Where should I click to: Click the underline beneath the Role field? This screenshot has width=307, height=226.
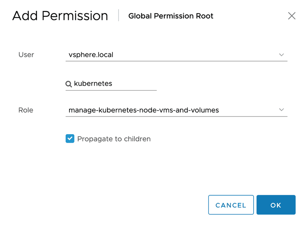[x=177, y=116]
